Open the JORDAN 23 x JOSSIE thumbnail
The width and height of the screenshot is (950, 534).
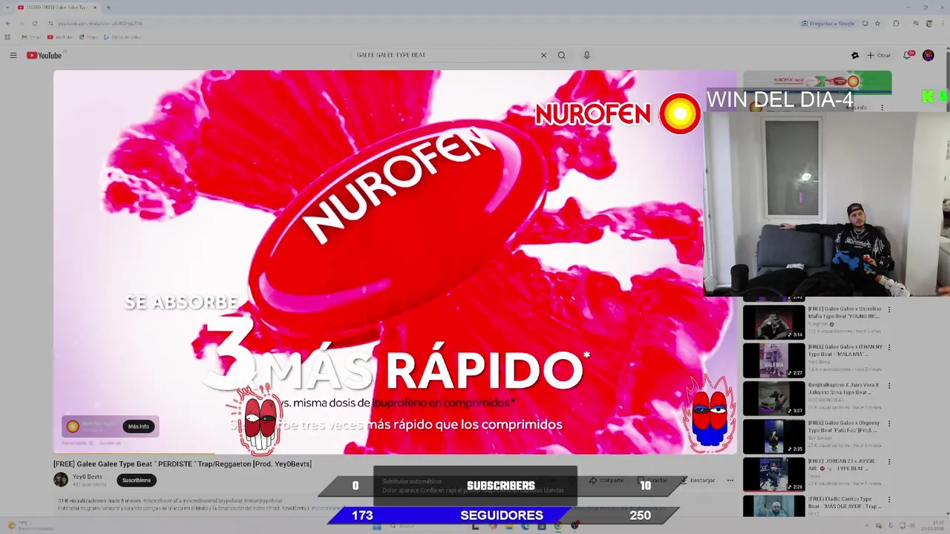tap(774, 475)
